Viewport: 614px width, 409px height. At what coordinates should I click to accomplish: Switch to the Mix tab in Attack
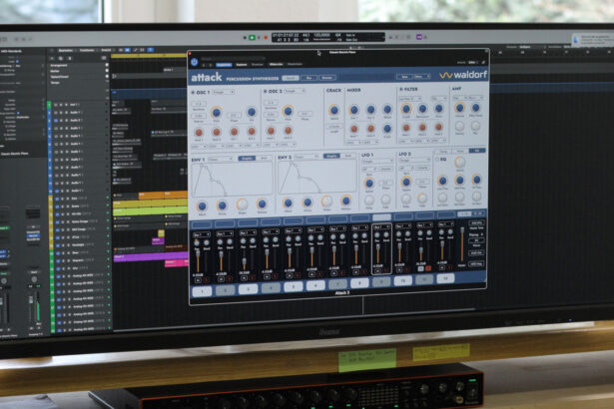pos(308,78)
